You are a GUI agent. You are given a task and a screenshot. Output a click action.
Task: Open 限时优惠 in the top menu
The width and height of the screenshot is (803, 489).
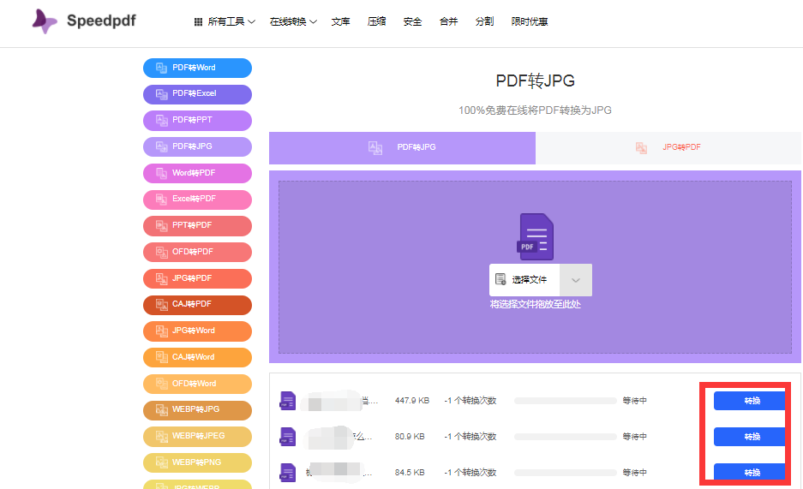pyautogui.click(x=530, y=21)
